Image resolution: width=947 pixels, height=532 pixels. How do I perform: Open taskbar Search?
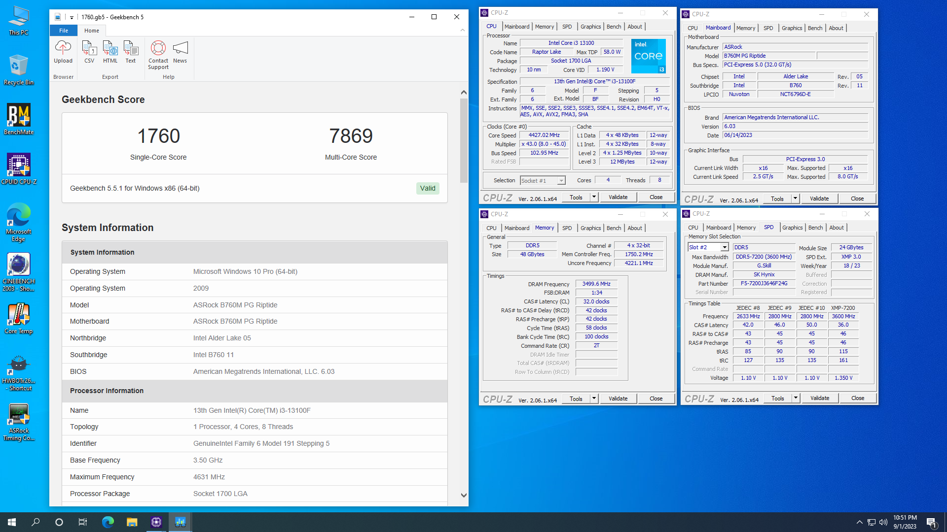[x=36, y=522]
